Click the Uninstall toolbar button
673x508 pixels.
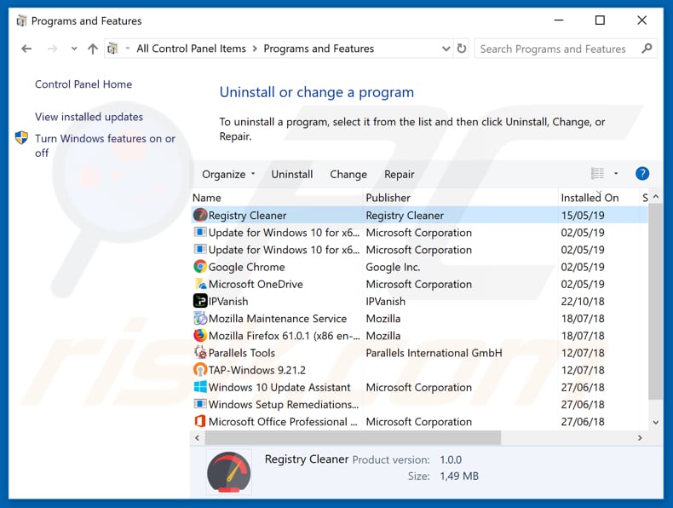(292, 174)
